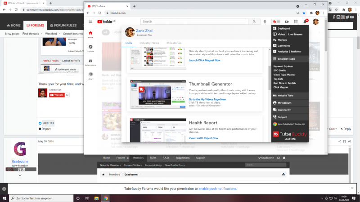Click the YouTube notifications bell
Screen dimensions: 360x202
tap(305, 22)
